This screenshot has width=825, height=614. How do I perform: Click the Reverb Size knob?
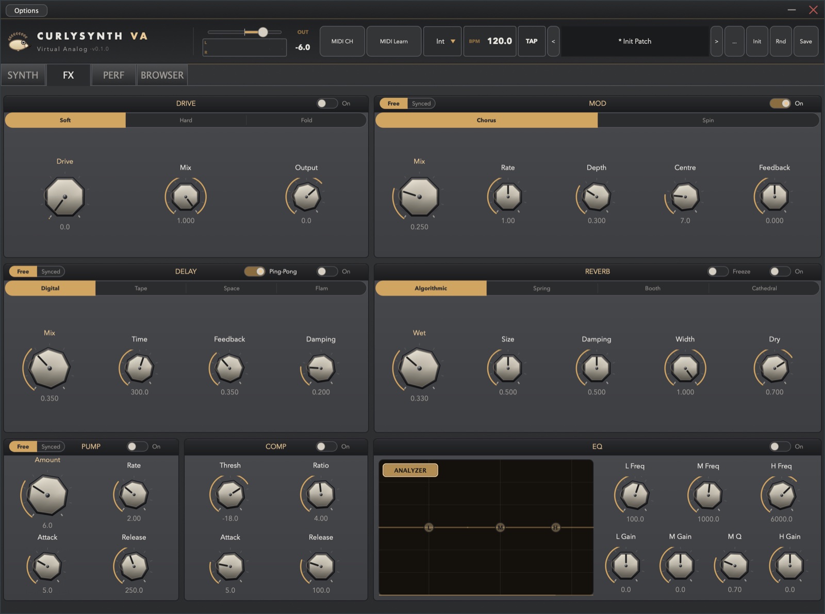[508, 368]
